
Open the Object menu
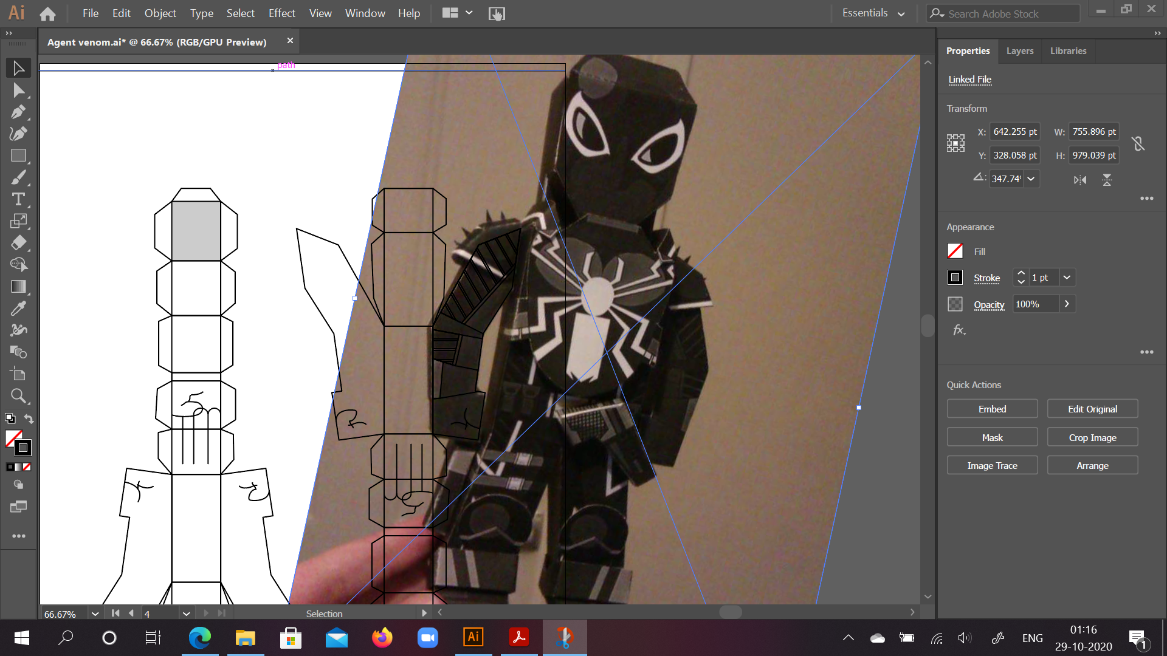click(160, 13)
